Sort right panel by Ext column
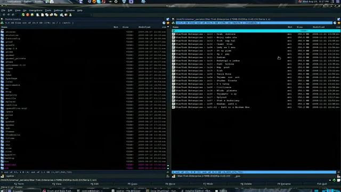The width and height of the screenshot is (341, 192). pos(290,27)
